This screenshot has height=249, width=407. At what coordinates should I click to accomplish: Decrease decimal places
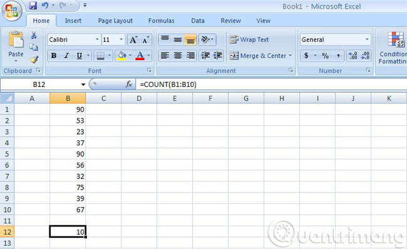tap(366, 56)
